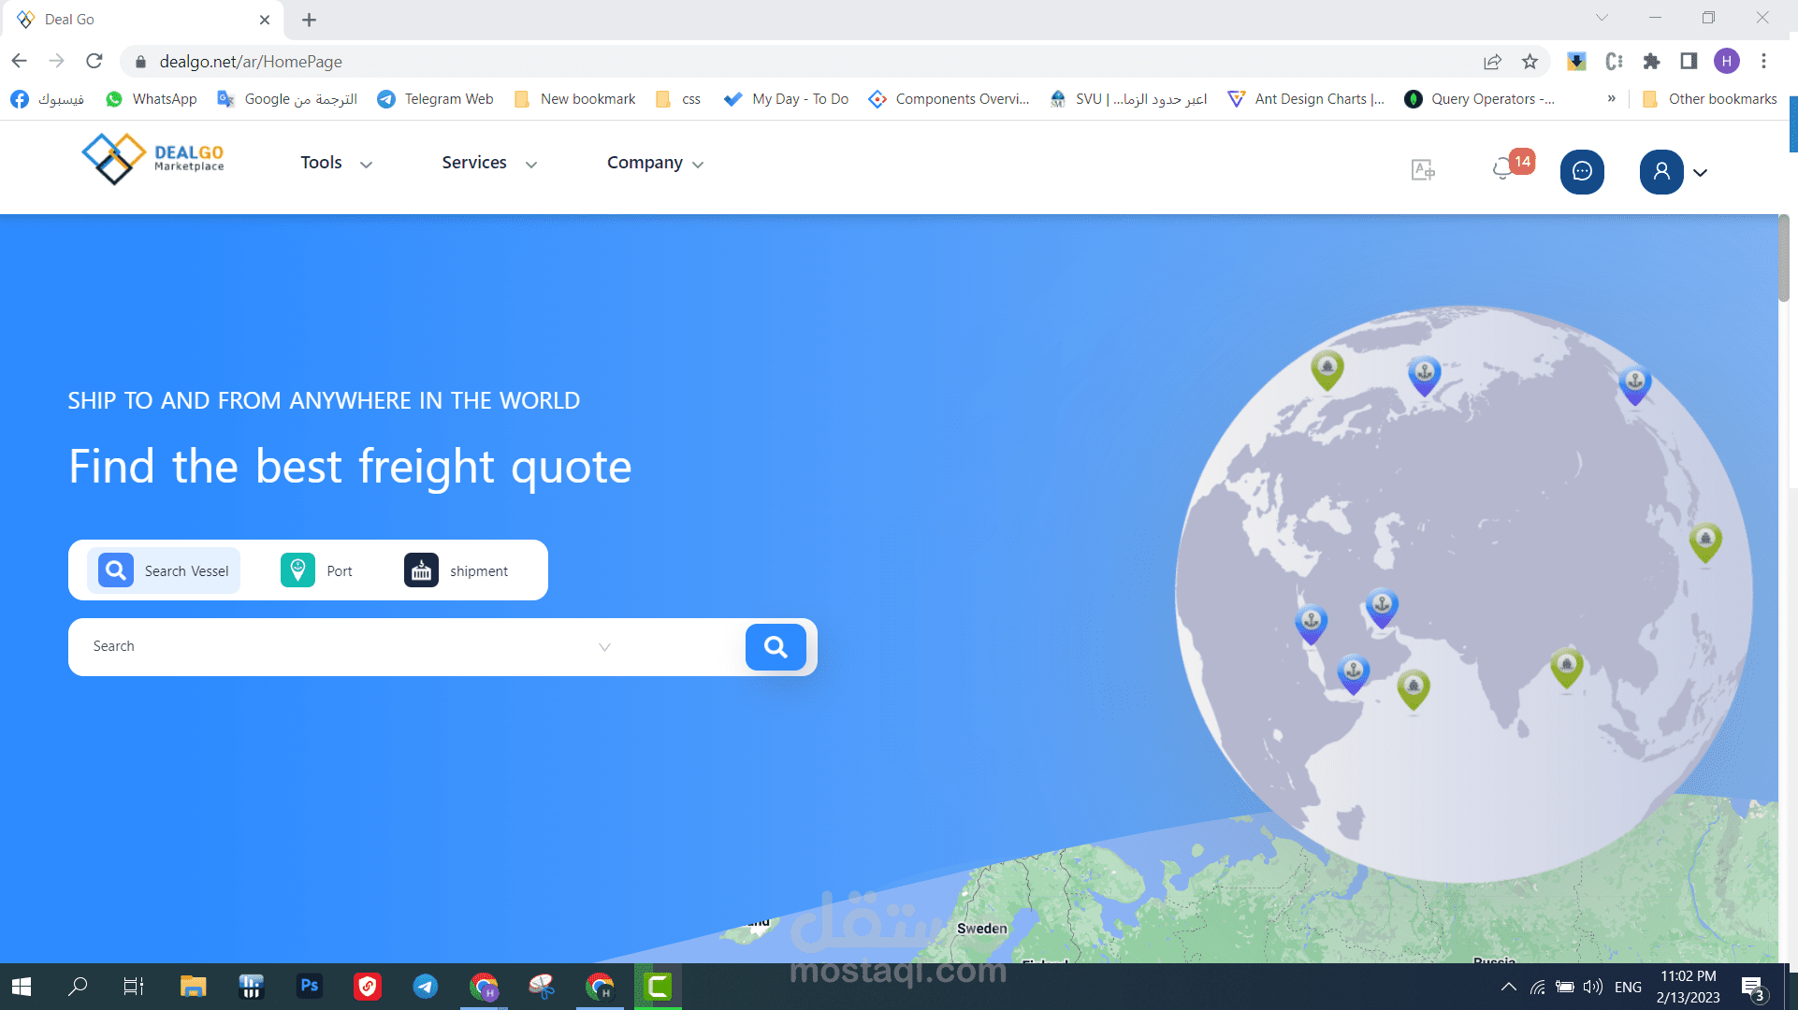Viewport: 1798px width, 1010px height.
Task: Open the My Day - To Do bookmark
Action: tap(786, 99)
